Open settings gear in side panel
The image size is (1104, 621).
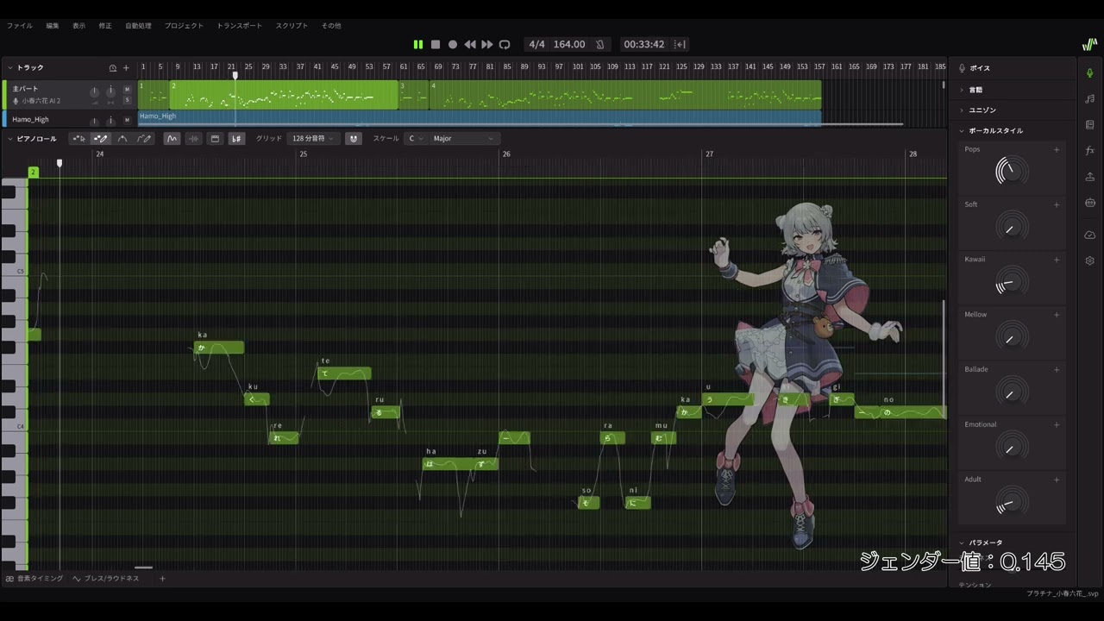point(1090,260)
